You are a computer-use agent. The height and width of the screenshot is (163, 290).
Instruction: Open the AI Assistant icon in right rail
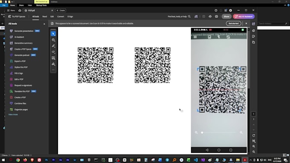pos(253,24)
